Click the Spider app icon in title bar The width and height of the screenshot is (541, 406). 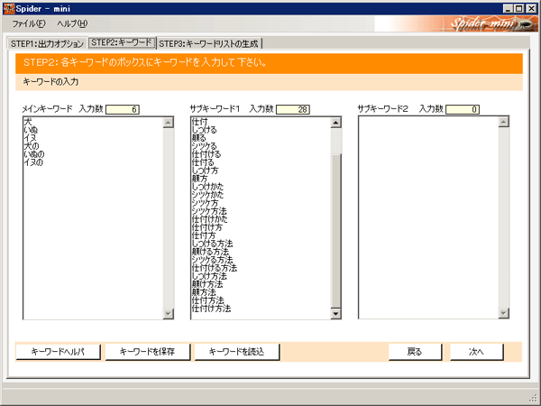9,8
